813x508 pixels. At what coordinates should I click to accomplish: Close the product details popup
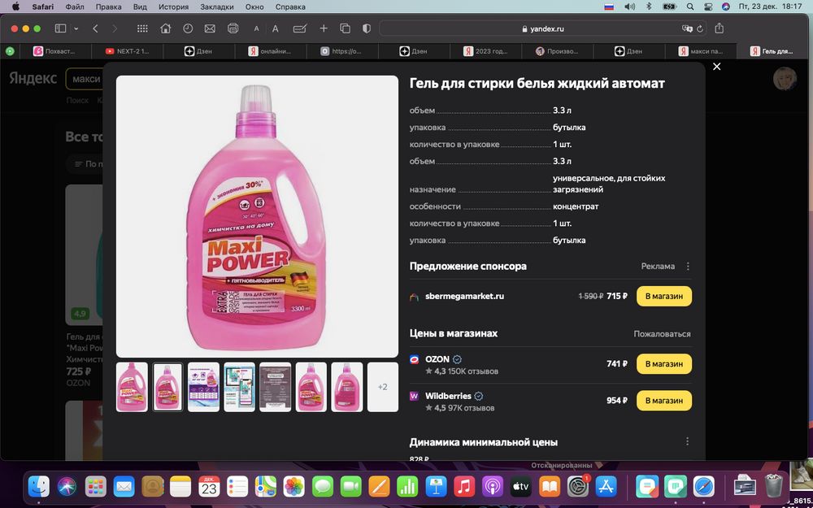[x=716, y=67]
